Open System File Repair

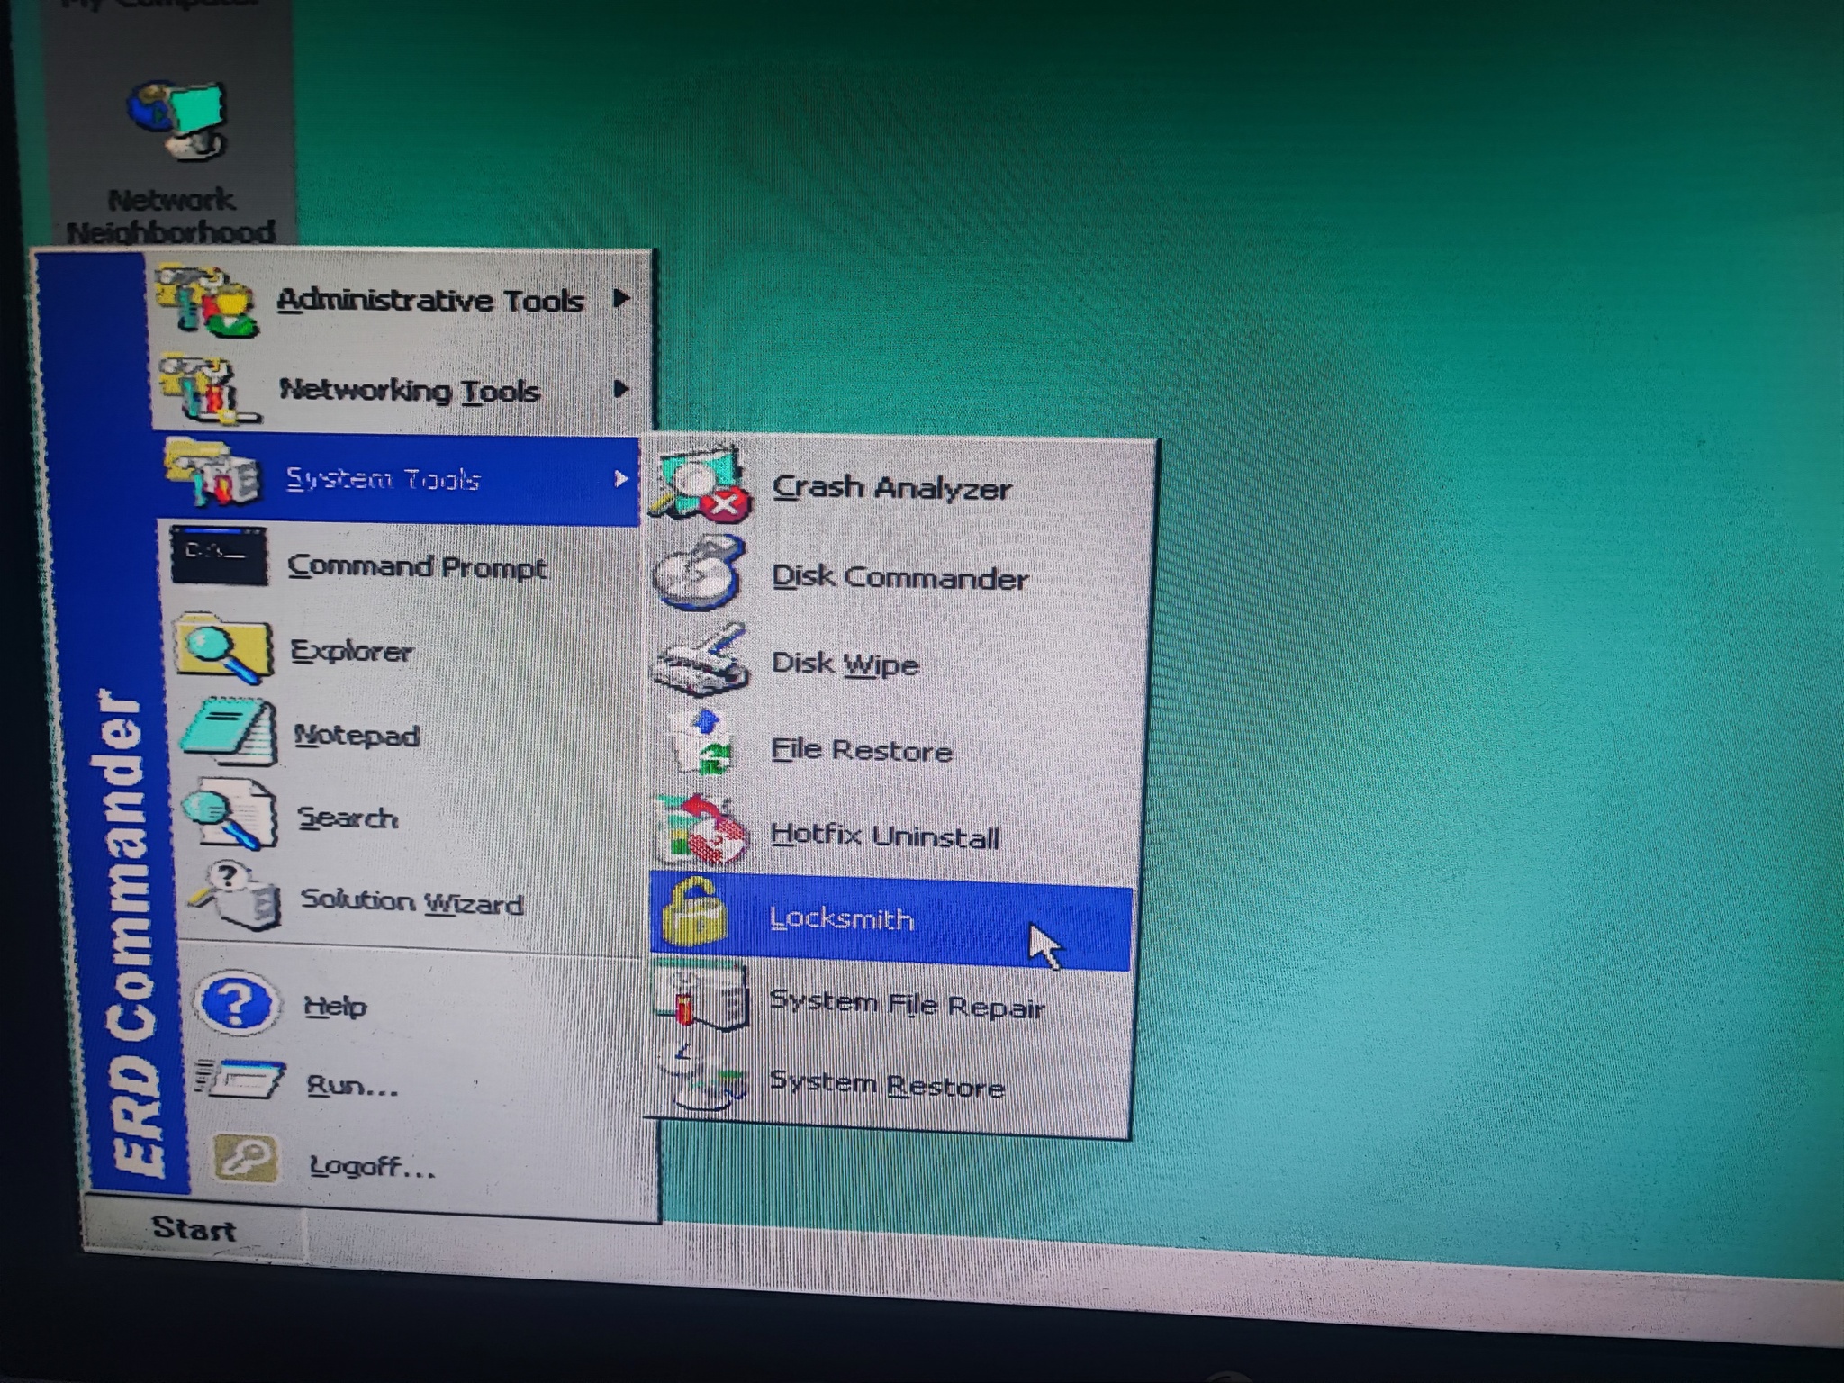pos(890,1004)
